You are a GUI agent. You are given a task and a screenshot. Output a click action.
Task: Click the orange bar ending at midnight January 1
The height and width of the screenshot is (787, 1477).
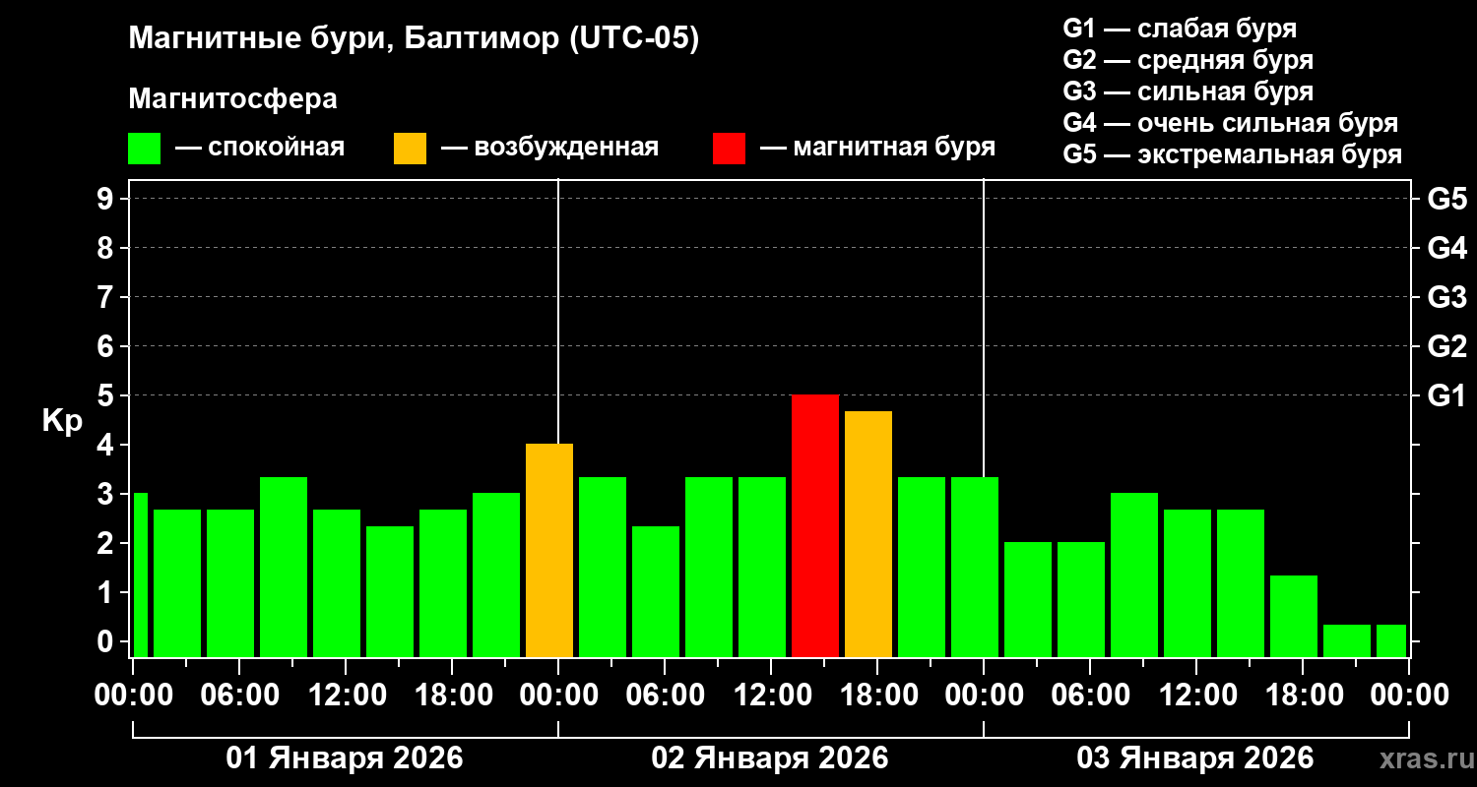[549, 550]
